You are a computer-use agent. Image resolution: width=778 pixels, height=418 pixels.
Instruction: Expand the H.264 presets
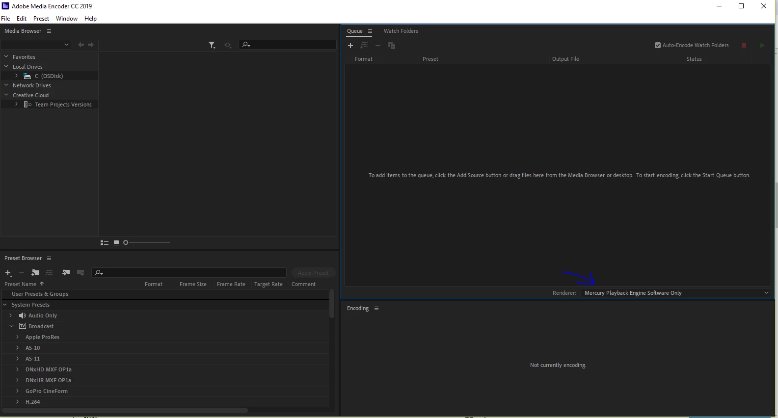pos(18,402)
